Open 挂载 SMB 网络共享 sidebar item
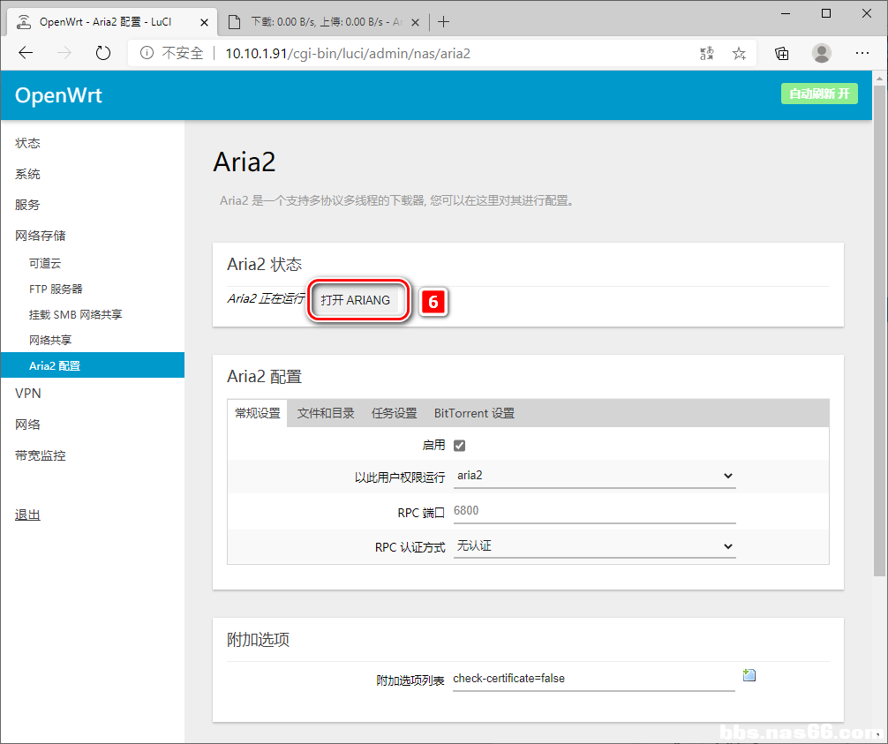Image resolution: width=888 pixels, height=744 pixels. [75, 314]
